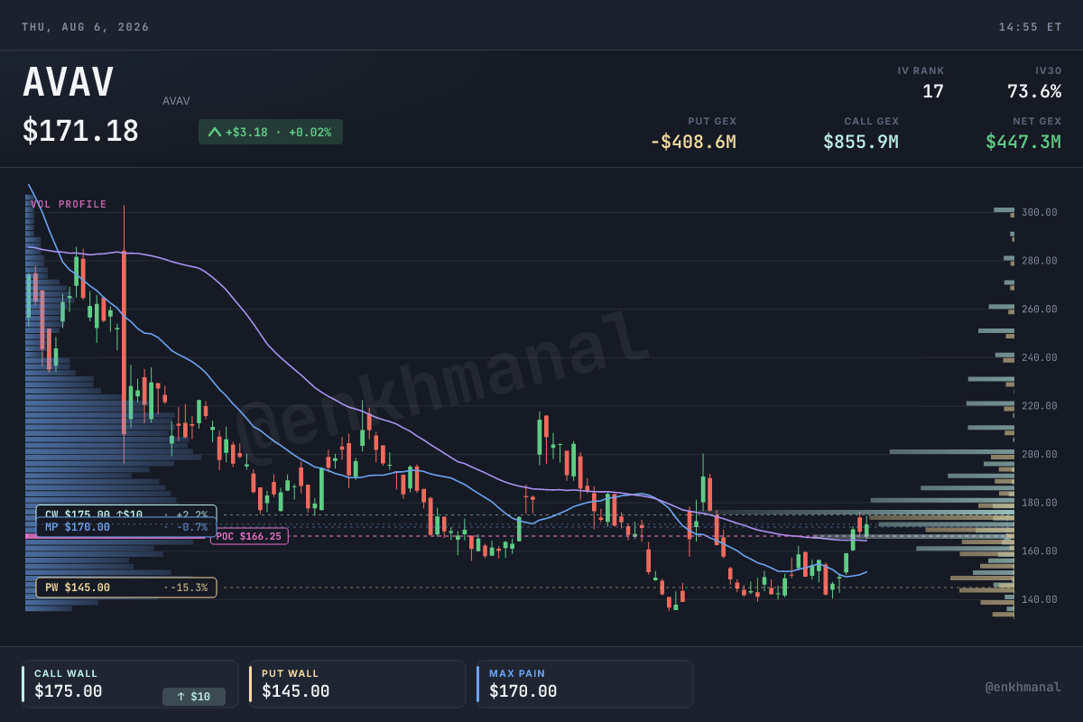Viewport: 1083px width, 722px height.
Task: Click the CALL GEX label
Action: tap(872, 121)
